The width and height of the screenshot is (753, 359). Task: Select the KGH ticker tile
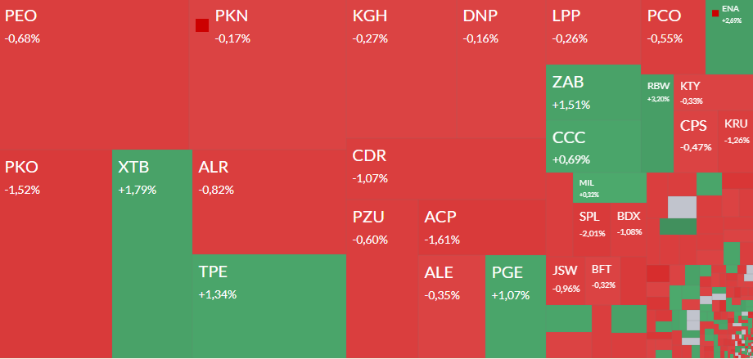(x=401, y=74)
